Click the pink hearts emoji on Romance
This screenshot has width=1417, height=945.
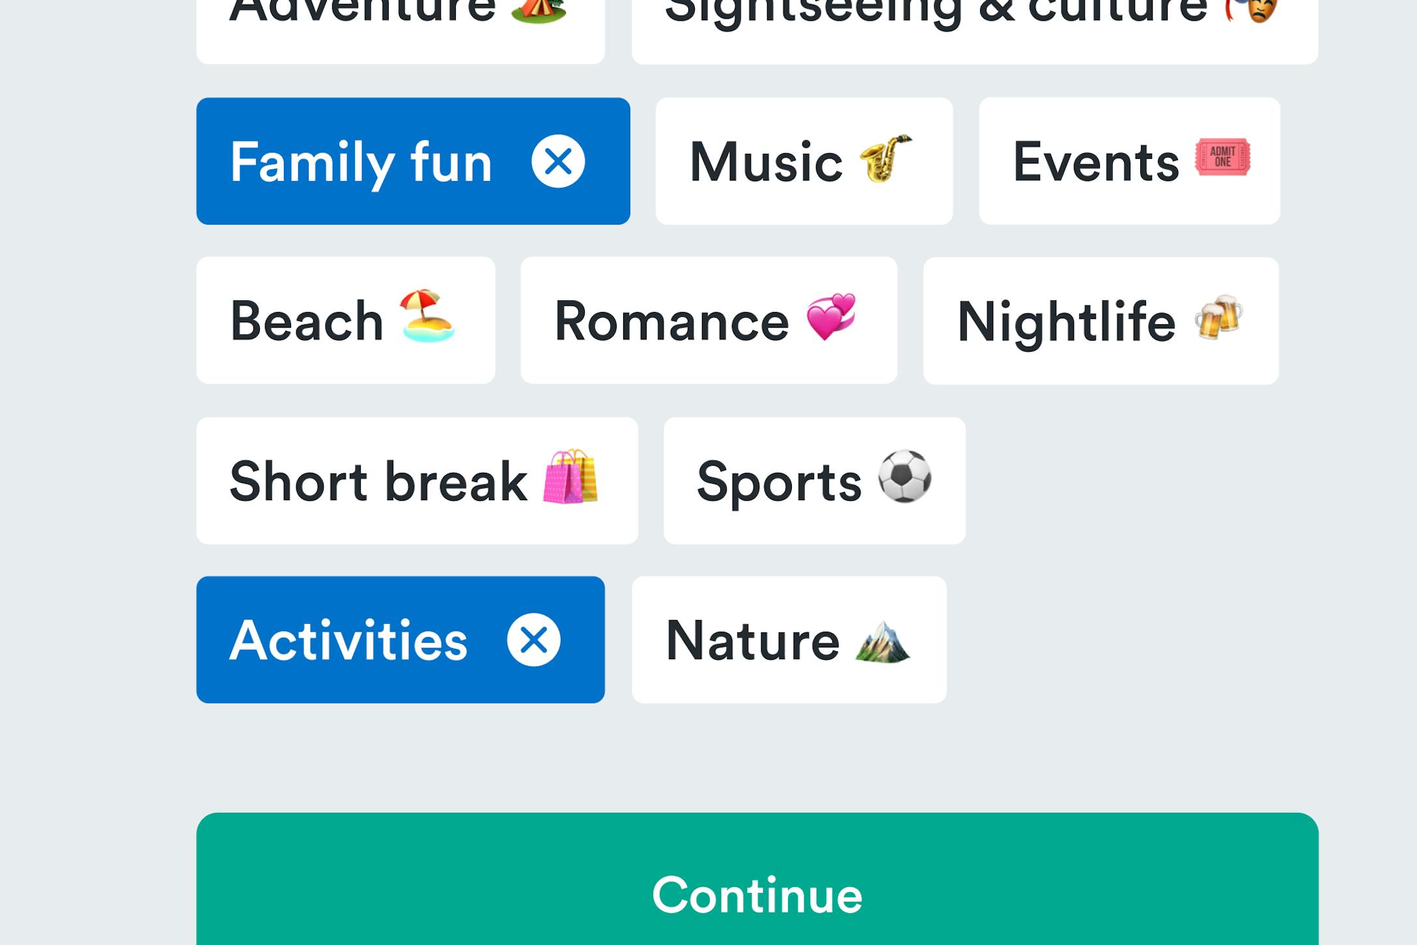pyautogui.click(x=831, y=317)
